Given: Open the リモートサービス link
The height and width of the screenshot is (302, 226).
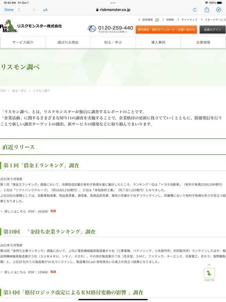Looking at the screenshot, I should pyautogui.click(x=215, y=20).
